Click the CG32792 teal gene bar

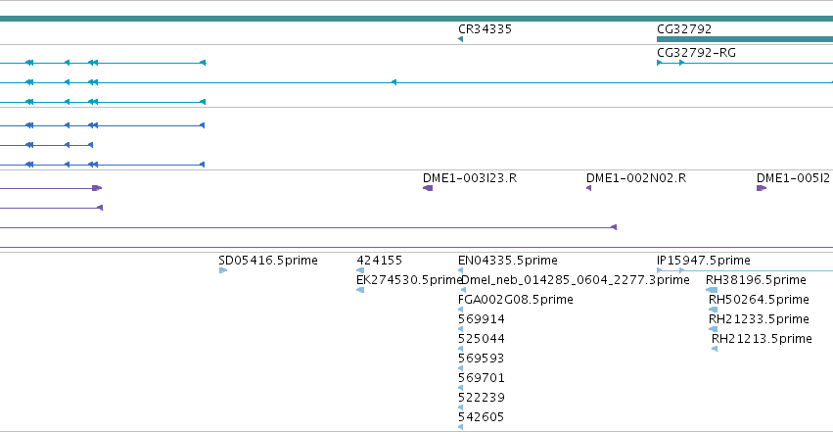click(x=745, y=39)
